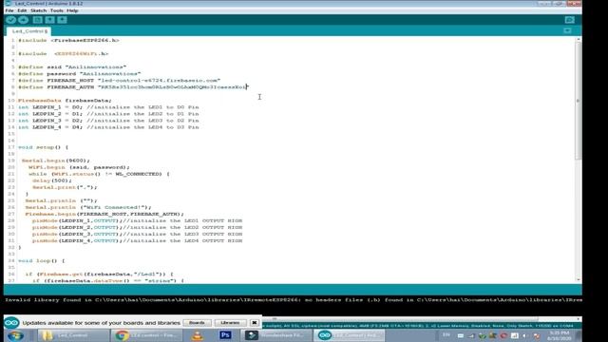Click the 'int LEDPIN_3 = D2;' line
Screen dimensions: 608x342
click(108, 121)
